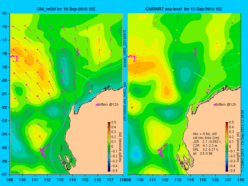248x186 pixels.
Task: Click the -18 latitude tick label
Action: tap(4, 54)
